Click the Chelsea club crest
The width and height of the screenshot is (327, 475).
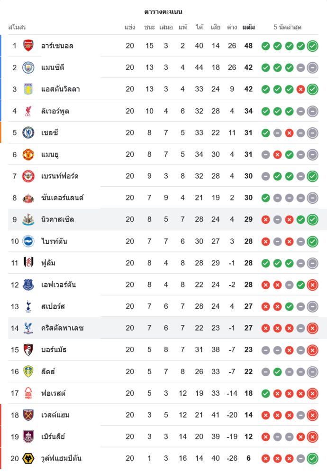(x=28, y=133)
